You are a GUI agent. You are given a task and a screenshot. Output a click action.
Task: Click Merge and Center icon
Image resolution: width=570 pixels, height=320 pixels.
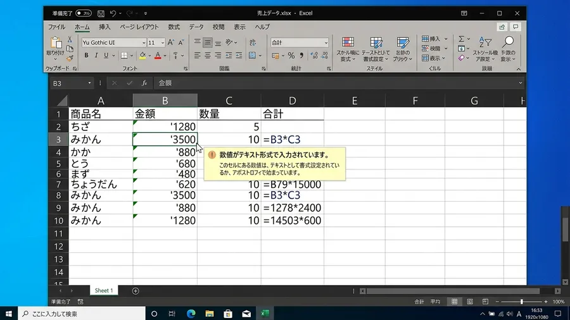coord(252,56)
